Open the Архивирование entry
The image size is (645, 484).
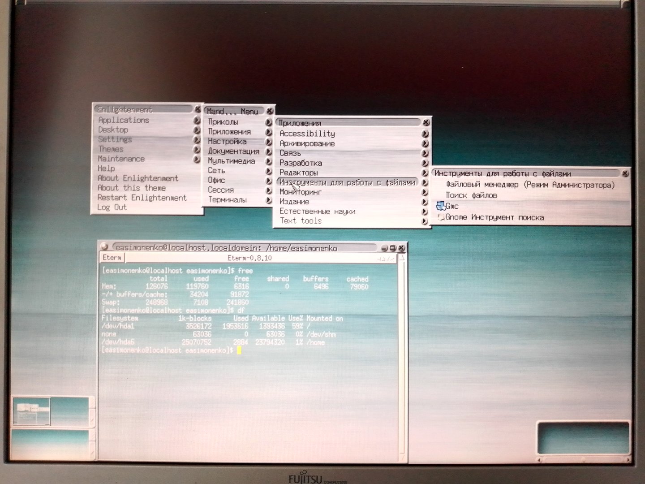307,144
